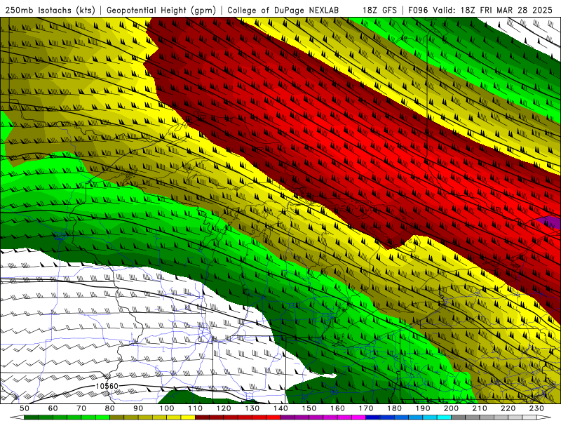
Task: Click the '200' value on the color scale
Action: point(451,408)
